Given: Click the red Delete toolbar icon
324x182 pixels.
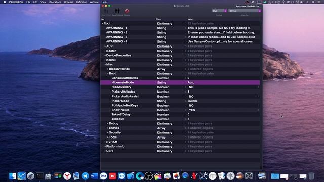Looking at the screenshot, I should pyautogui.click(x=127, y=11).
